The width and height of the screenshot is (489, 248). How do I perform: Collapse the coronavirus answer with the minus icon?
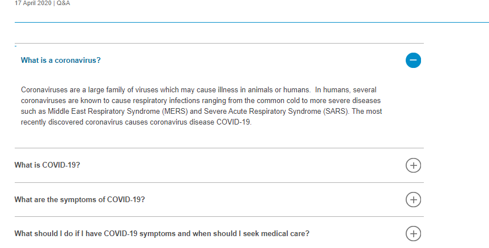pos(413,60)
